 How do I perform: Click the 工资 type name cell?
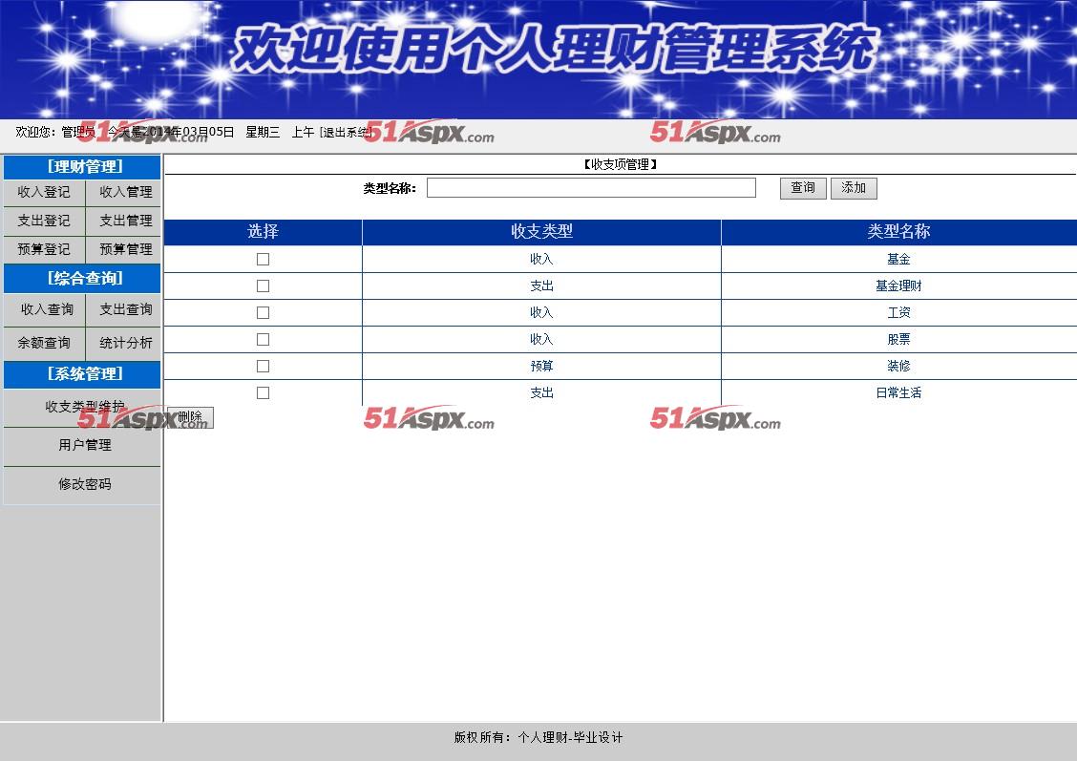[898, 312]
